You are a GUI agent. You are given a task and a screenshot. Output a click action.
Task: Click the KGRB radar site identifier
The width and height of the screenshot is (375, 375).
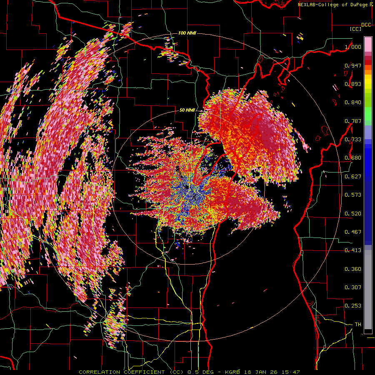232,372
